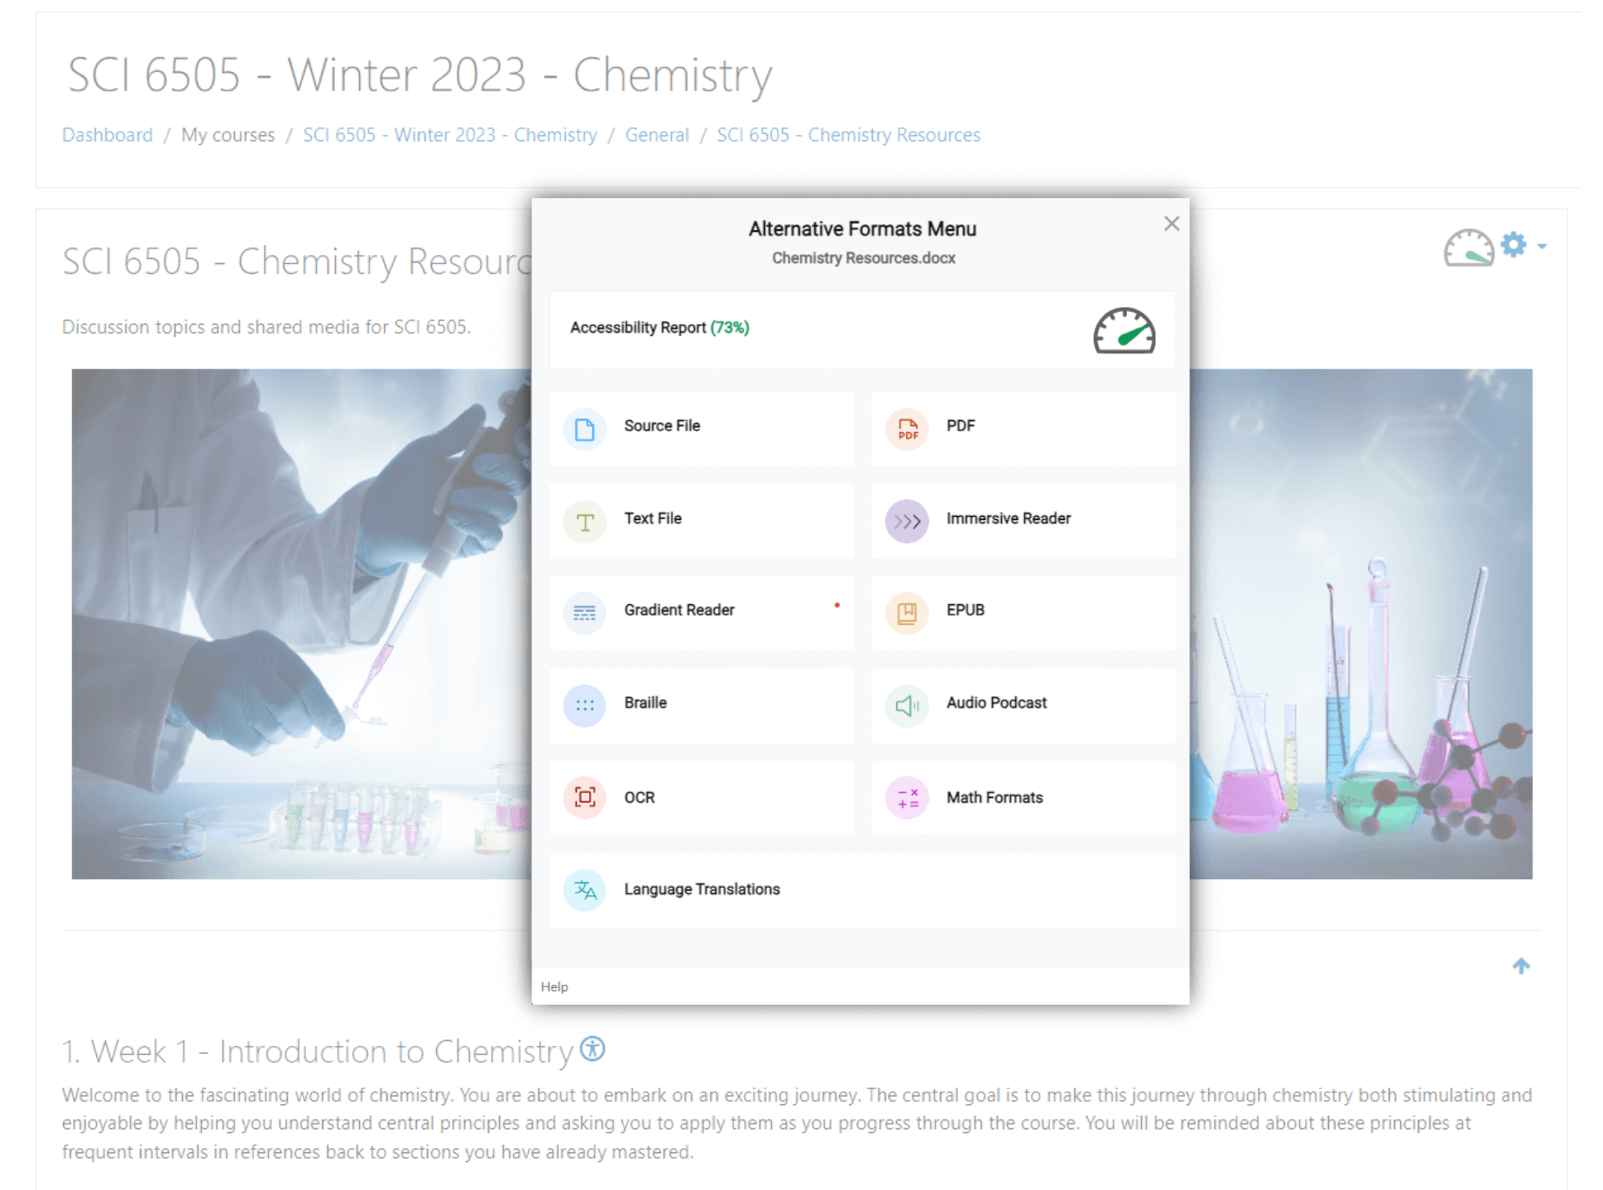
Task: Click the My courses breadcrumb link
Action: coord(226,135)
